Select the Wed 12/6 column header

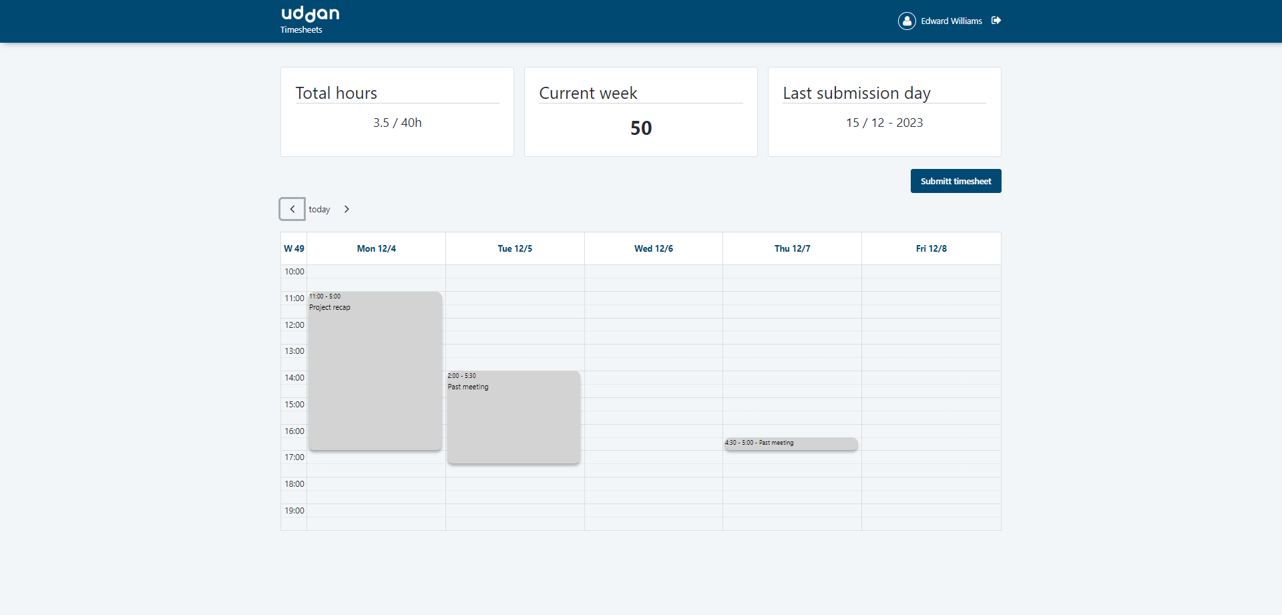click(653, 248)
